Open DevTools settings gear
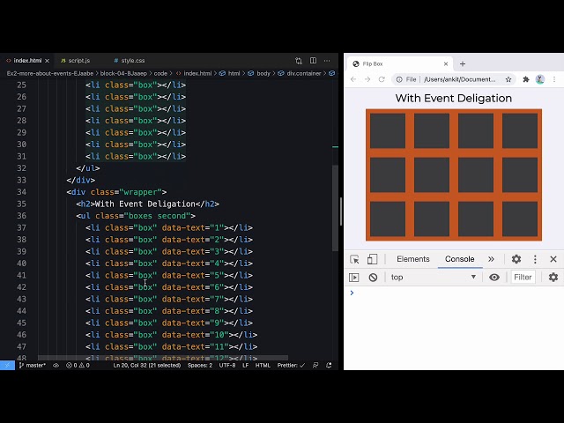Screen dimensions: 564x423 (x=516, y=259)
